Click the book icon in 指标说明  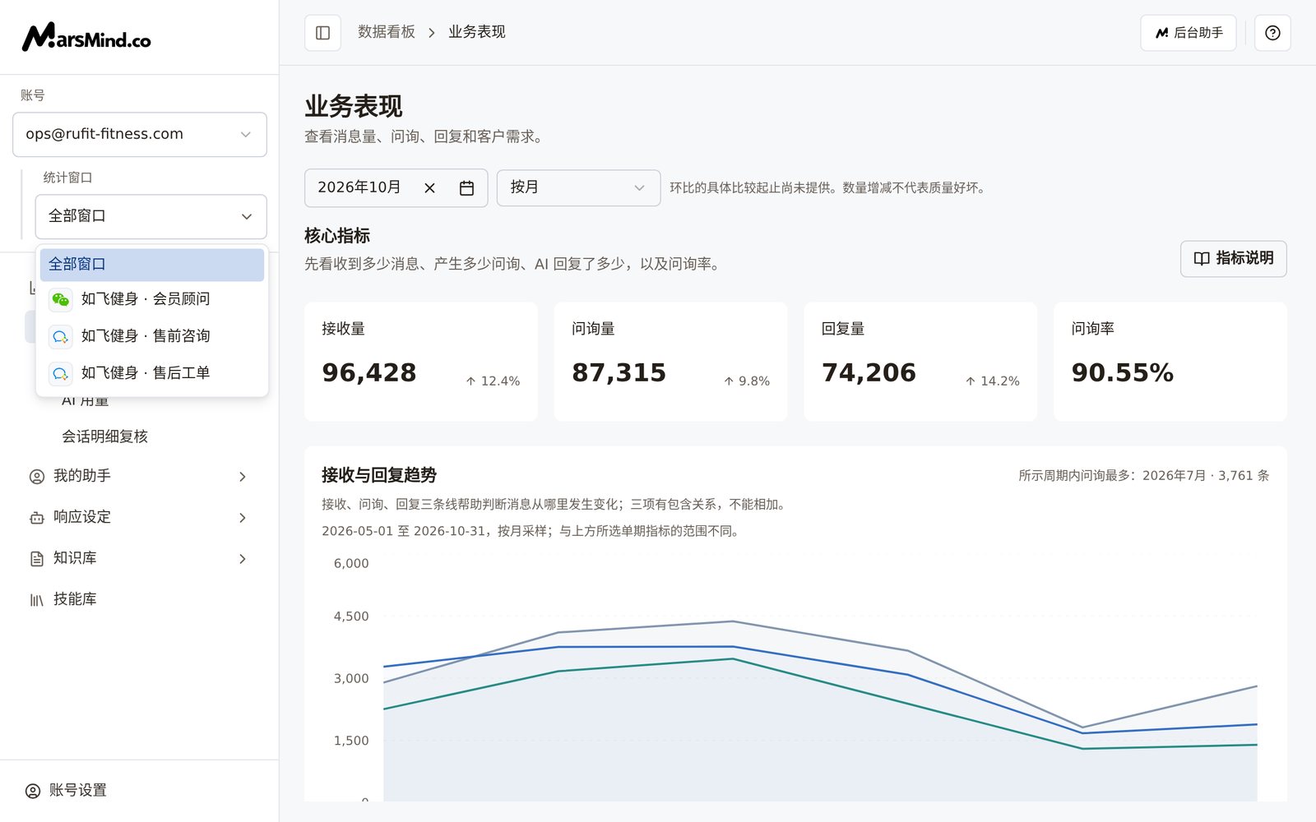coord(1202,258)
